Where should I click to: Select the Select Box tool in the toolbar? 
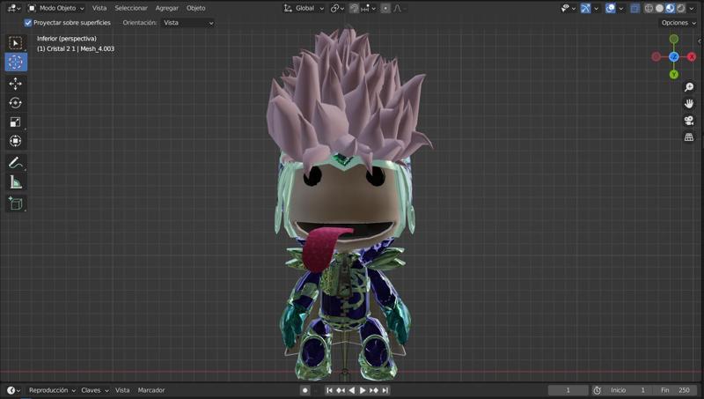(x=16, y=43)
